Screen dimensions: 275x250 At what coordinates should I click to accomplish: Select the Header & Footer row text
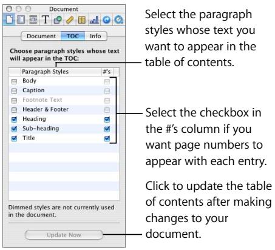[x=46, y=109]
